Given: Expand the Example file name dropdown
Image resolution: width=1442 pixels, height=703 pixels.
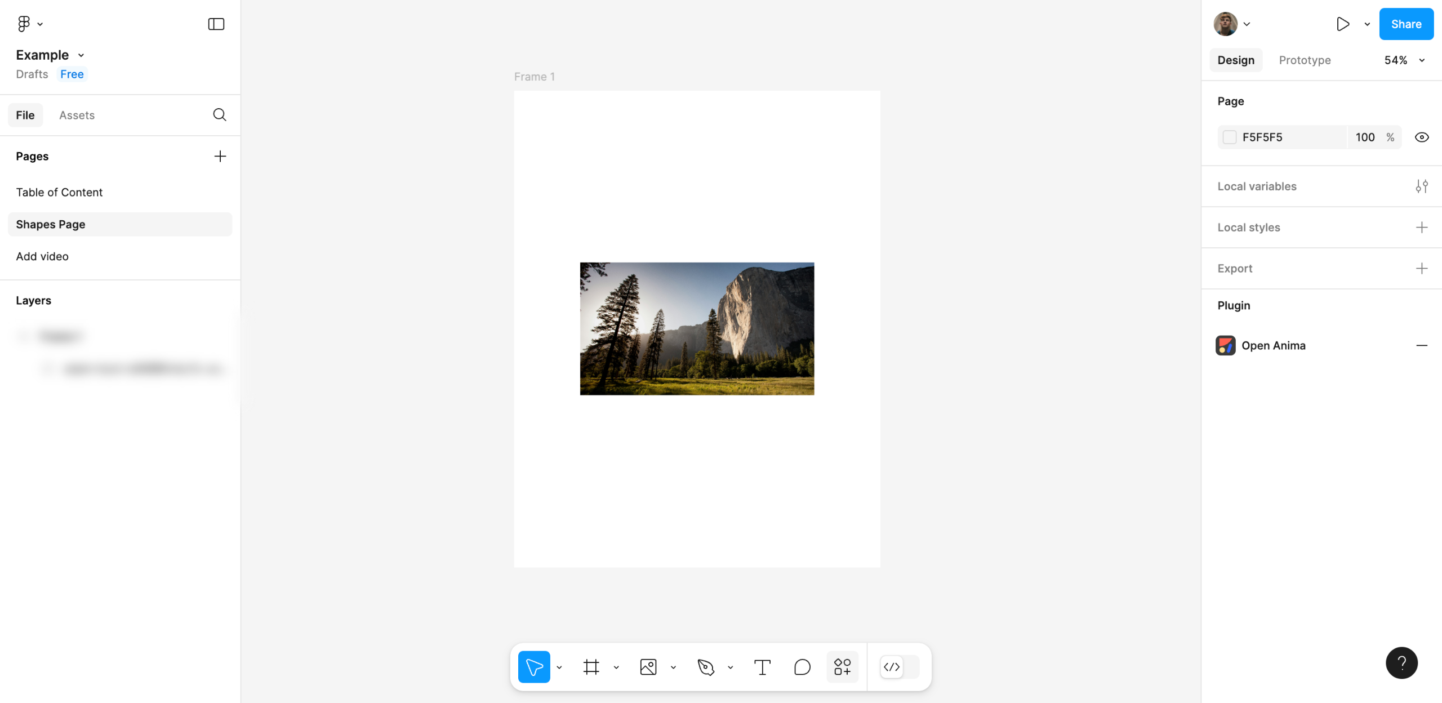Looking at the screenshot, I should (x=81, y=55).
